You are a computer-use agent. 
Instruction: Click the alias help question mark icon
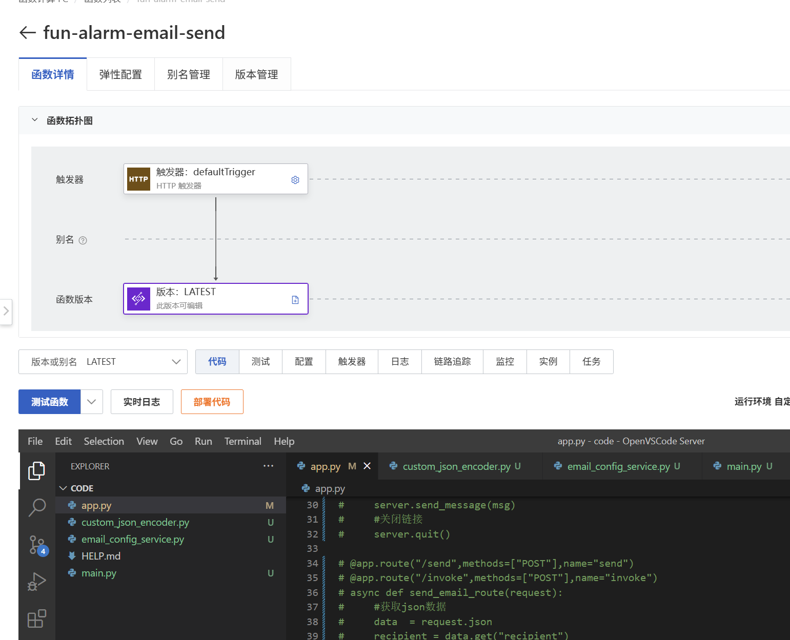point(83,240)
